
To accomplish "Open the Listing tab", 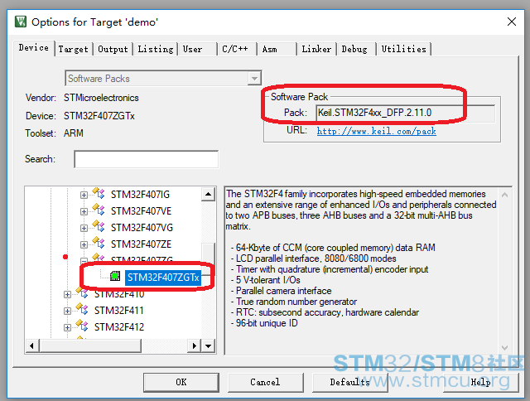I will (155, 49).
